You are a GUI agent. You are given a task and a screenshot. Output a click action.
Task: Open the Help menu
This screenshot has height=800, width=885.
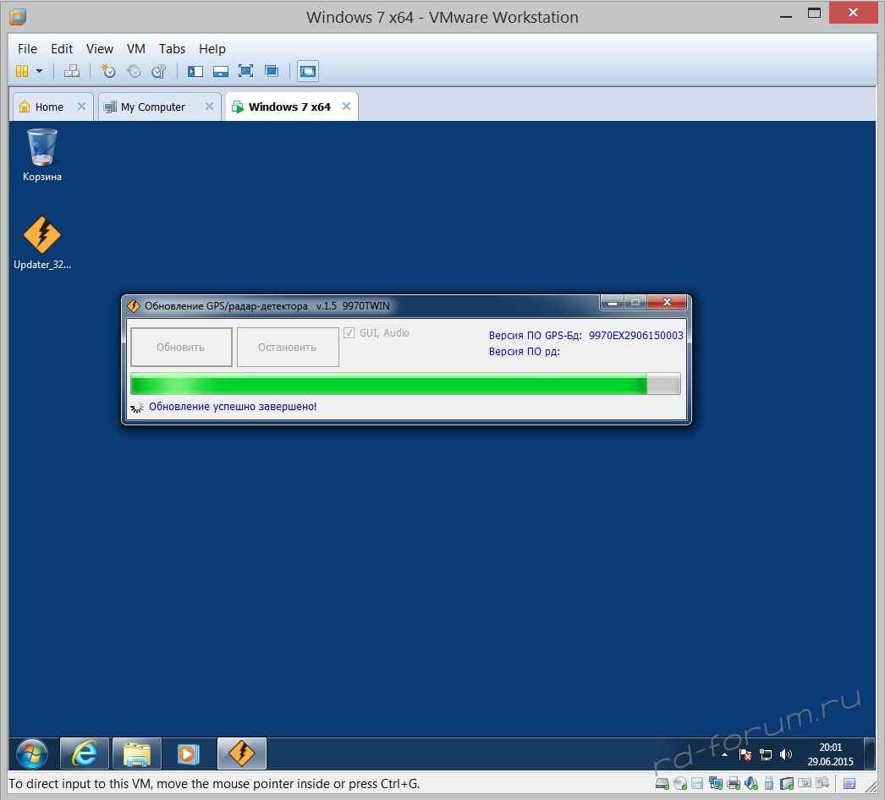click(212, 49)
